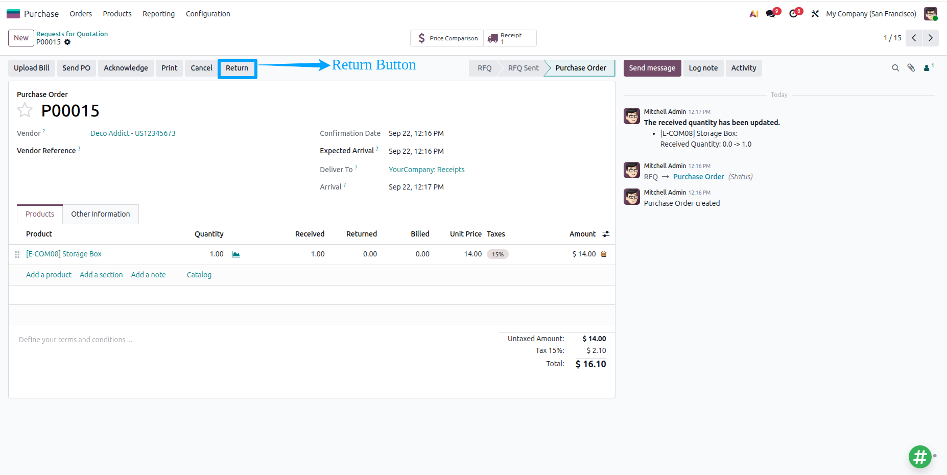947x475 pixels.
Task: Open the Reporting menu
Action: pyautogui.click(x=158, y=14)
